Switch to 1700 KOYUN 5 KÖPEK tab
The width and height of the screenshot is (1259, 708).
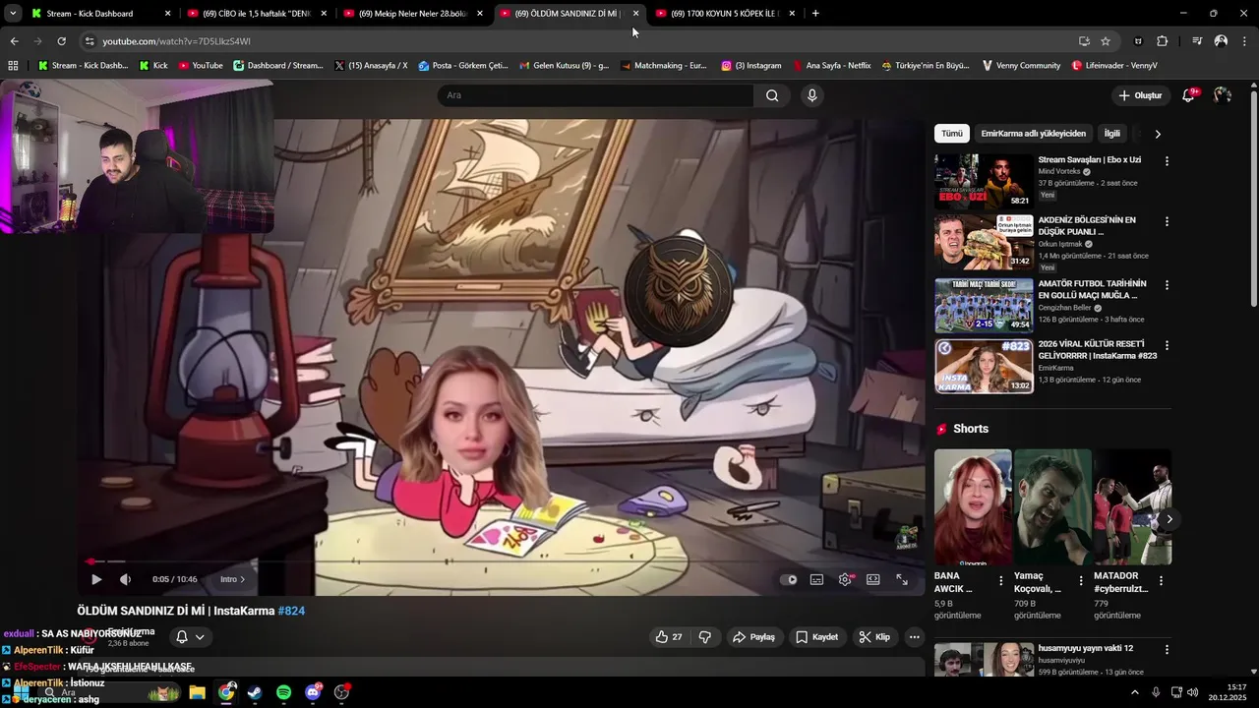click(x=726, y=14)
